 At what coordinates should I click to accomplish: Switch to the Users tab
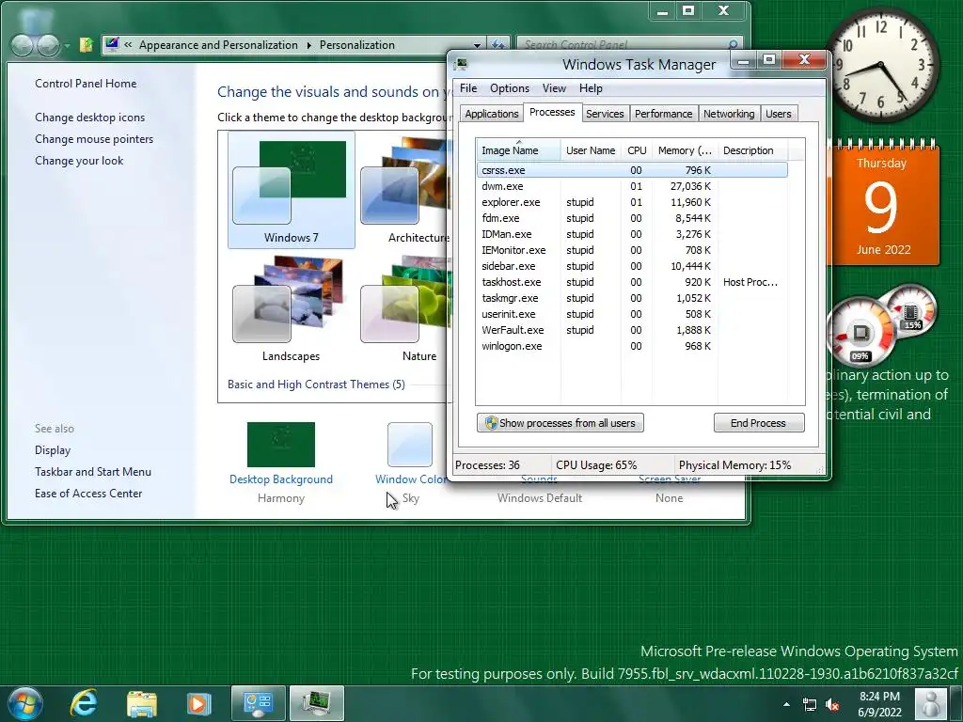point(778,114)
